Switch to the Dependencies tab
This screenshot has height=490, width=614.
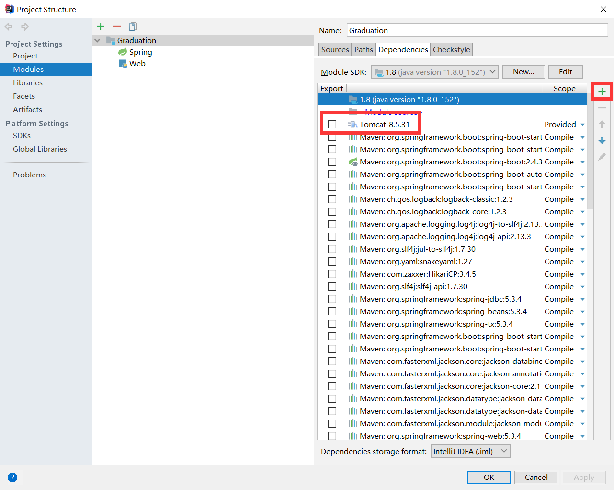click(x=403, y=49)
